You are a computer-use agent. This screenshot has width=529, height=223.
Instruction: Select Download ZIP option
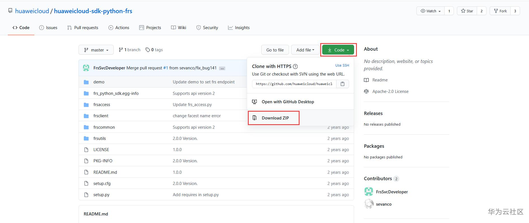[275, 118]
